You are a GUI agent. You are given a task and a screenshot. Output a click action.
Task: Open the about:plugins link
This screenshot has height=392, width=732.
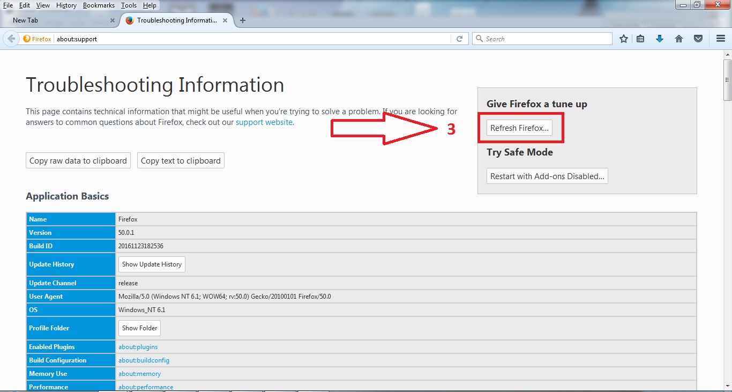(x=138, y=347)
